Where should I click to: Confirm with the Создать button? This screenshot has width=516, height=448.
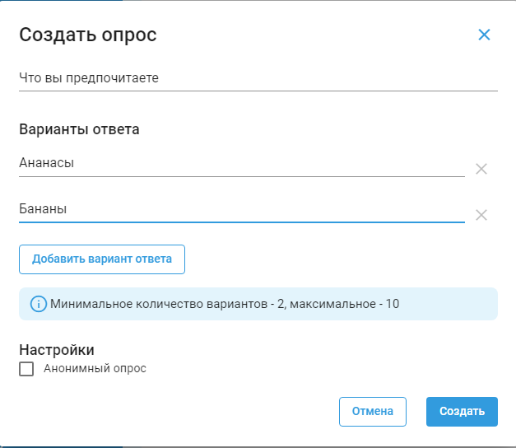[x=462, y=412]
